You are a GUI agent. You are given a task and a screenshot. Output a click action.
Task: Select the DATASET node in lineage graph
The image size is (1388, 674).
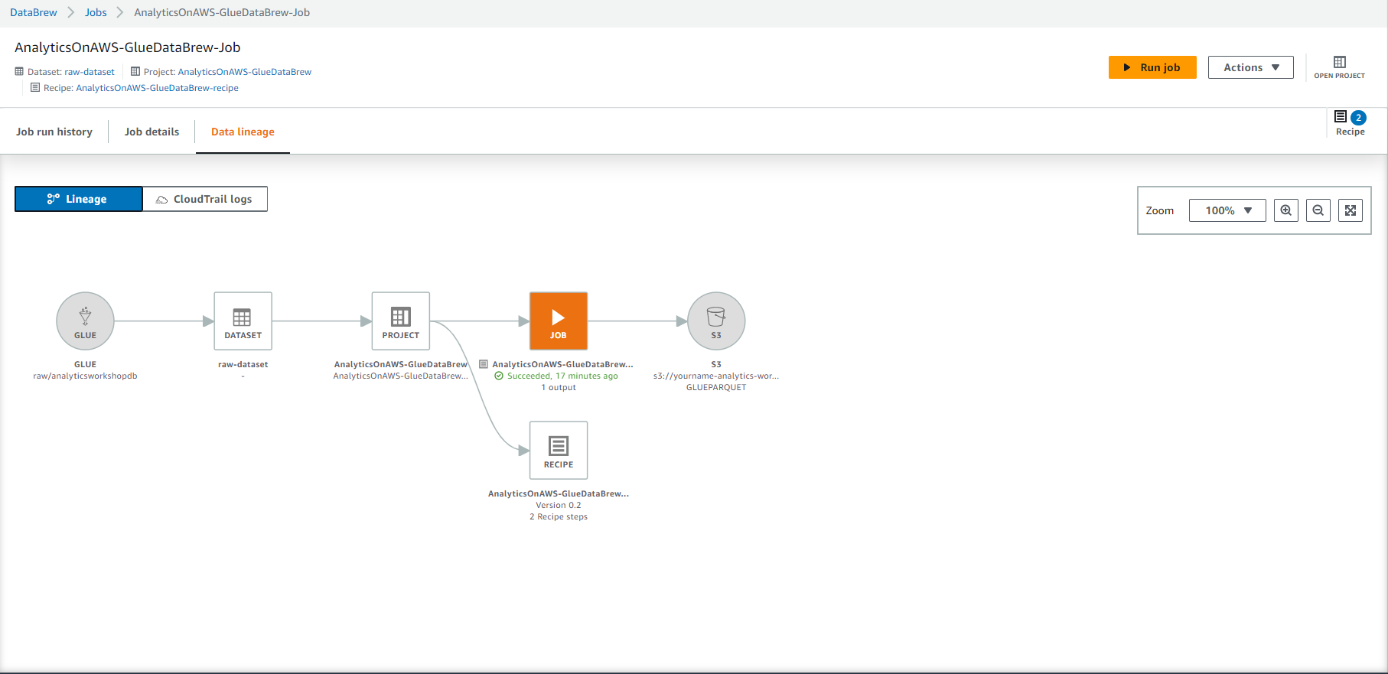tap(243, 321)
